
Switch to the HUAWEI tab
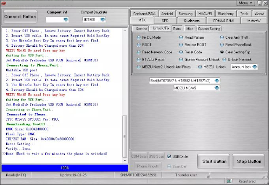pos(205,14)
